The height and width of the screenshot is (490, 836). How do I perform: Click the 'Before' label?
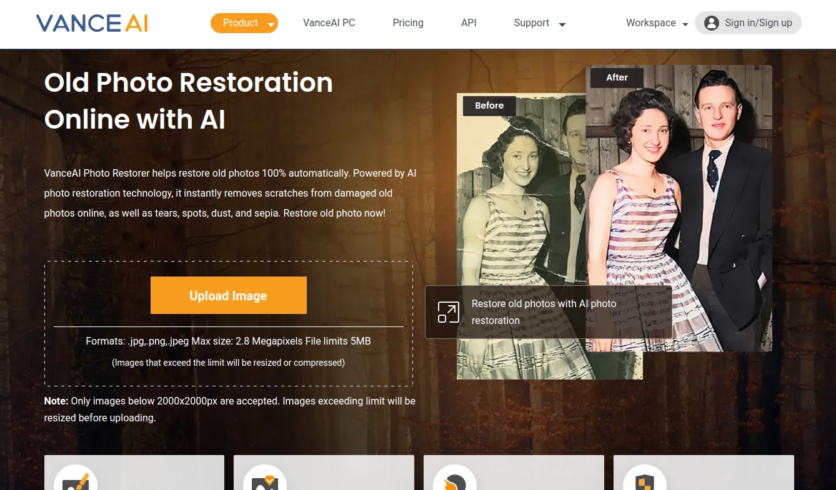click(489, 105)
